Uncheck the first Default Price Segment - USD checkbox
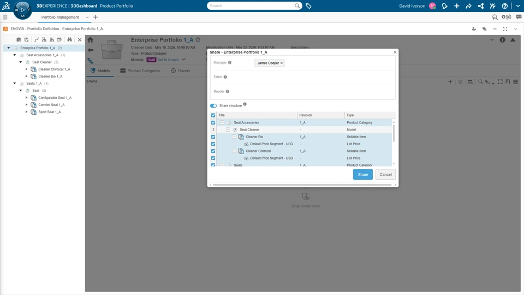This screenshot has height=295, width=524. pos(213,144)
